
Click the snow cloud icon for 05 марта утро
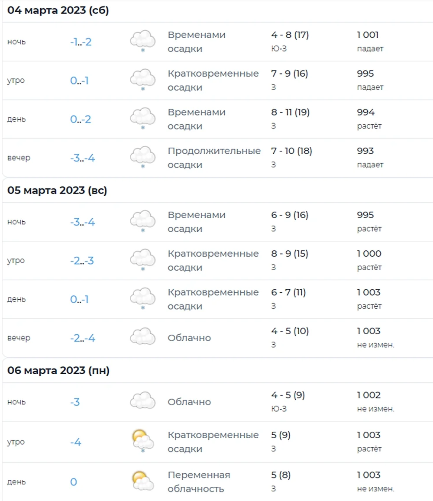coord(142,260)
